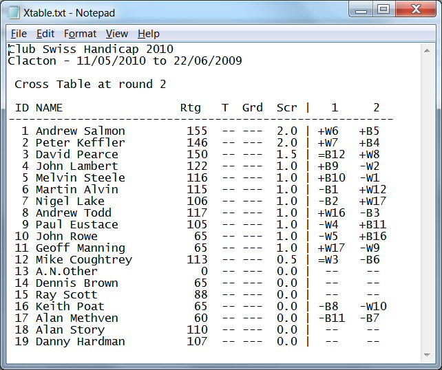Click the name 'Andrew Todd'
The width and height of the screenshot is (442, 370).
(73, 213)
